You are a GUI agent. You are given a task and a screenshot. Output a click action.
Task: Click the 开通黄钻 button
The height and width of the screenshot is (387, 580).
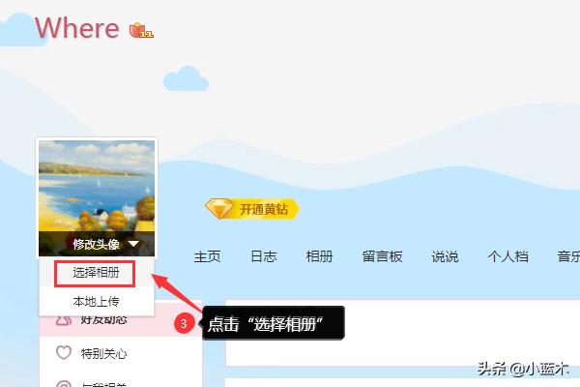tap(252, 209)
